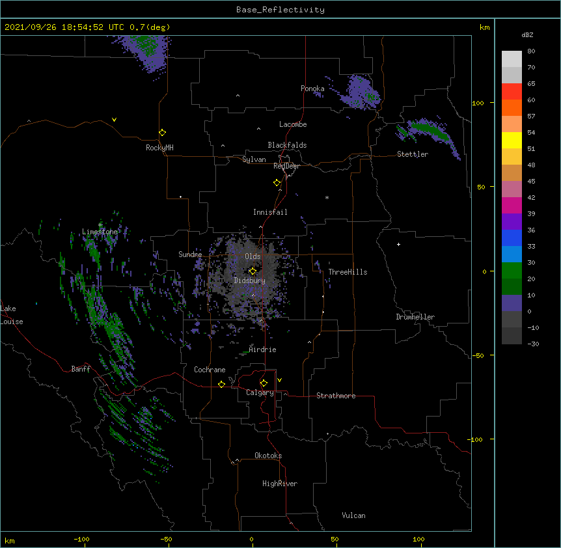561x548 pixels.
Task: Click the asterisk marker above Limestone label
Action: [x=100, y=225]
